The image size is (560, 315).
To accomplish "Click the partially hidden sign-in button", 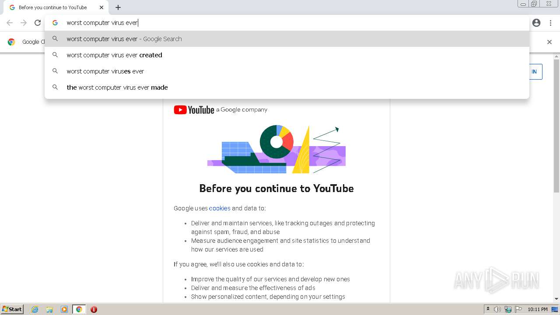I will click(535, 72).
